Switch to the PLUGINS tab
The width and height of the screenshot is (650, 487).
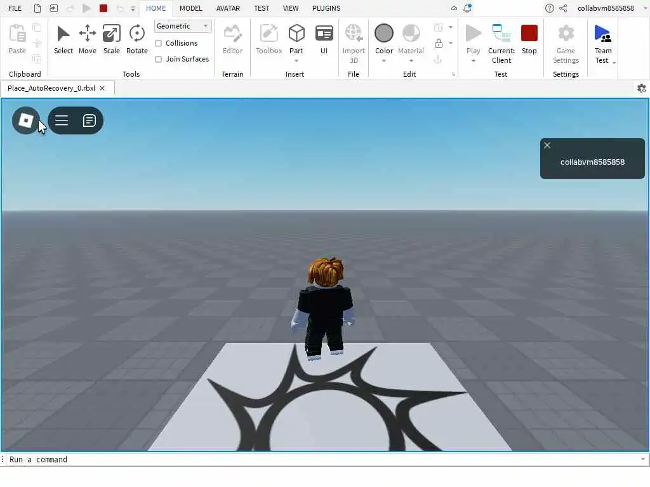tap(326, 8)
